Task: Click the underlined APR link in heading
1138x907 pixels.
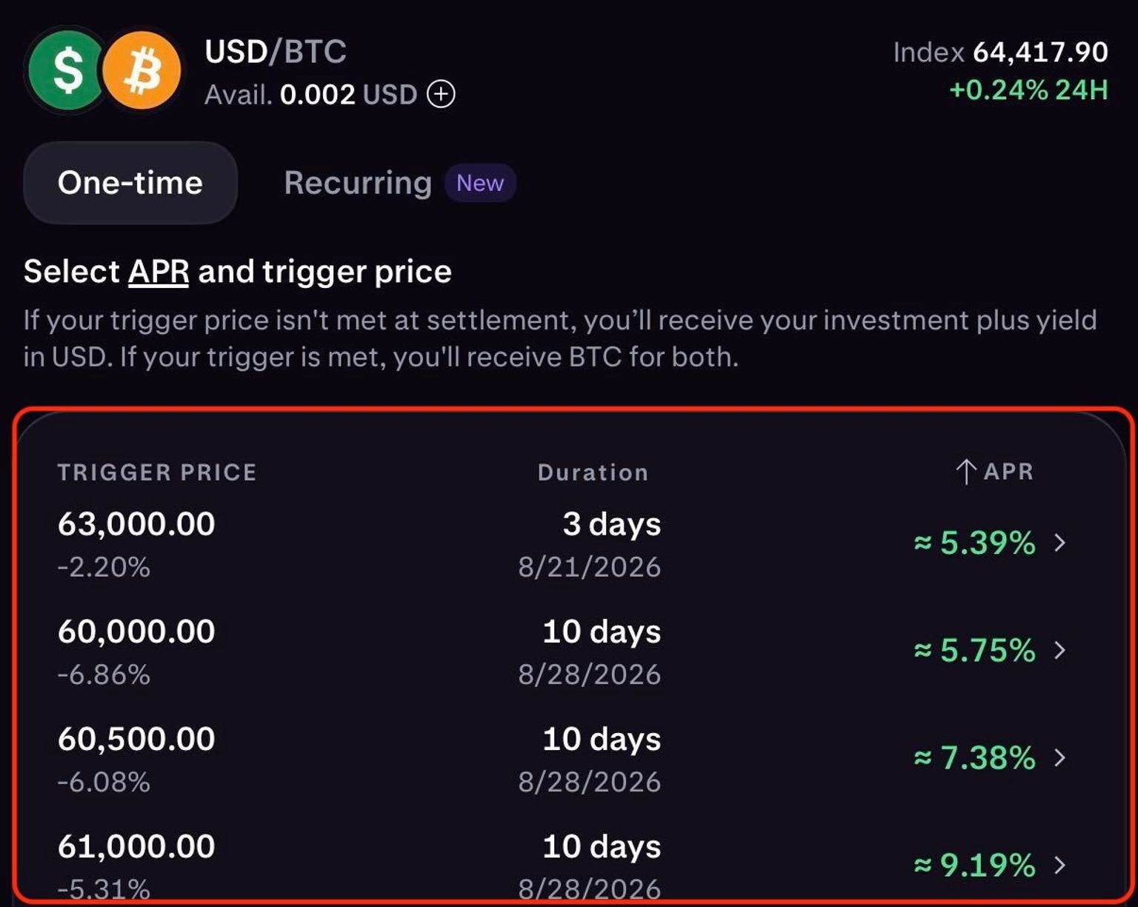Action: coord(159,272)
